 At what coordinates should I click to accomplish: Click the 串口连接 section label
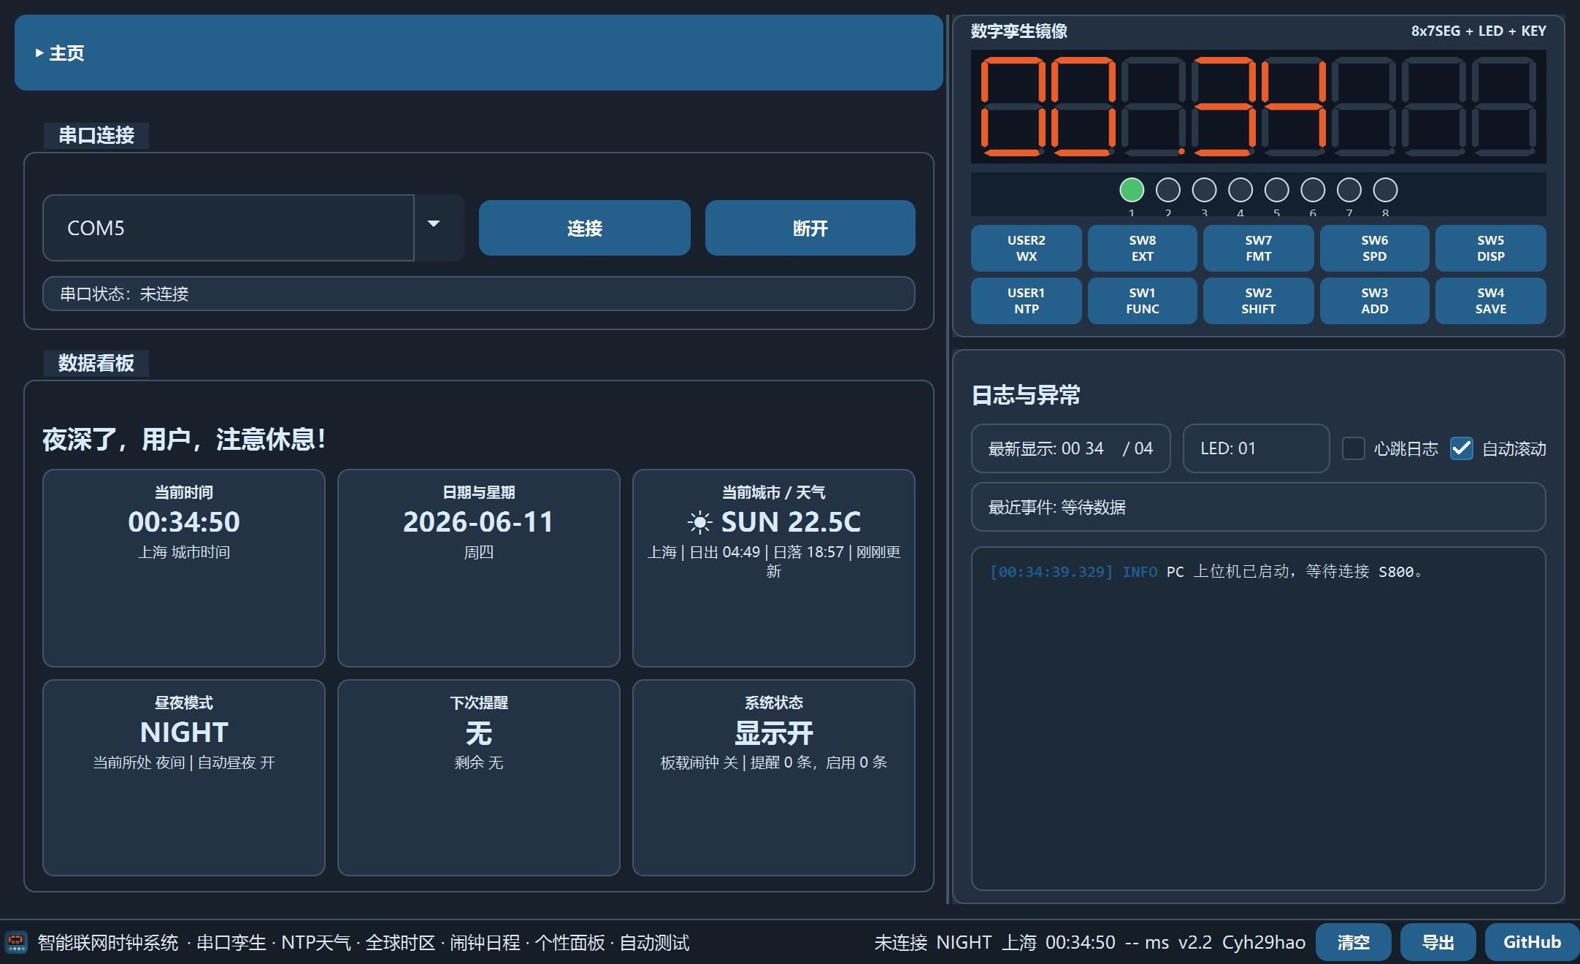pos(96,135)
